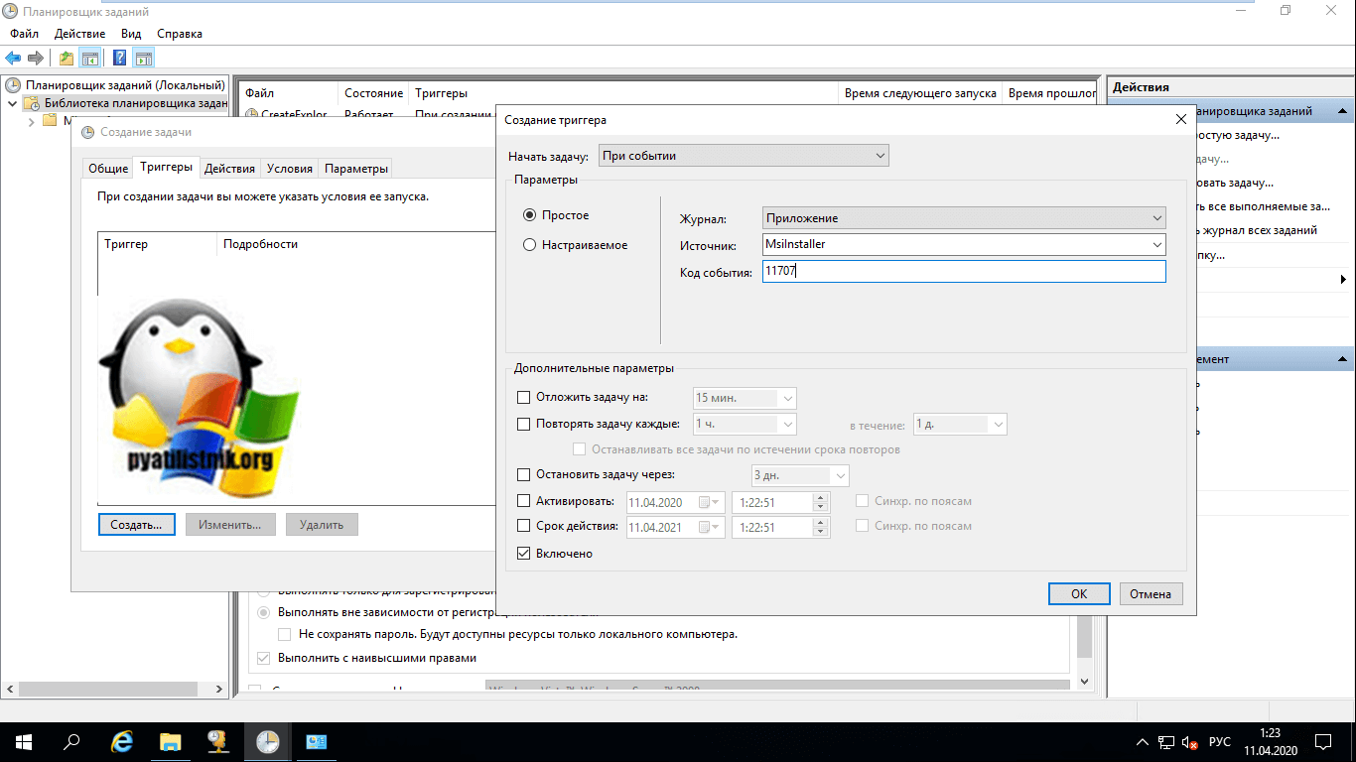Expand the Источник MsiInstaller combo box

pos(1157,244)
